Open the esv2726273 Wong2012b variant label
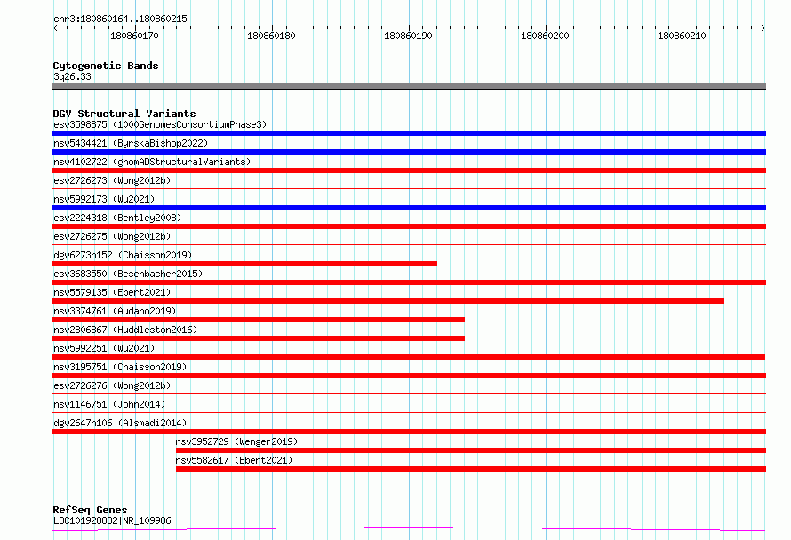This screenshot has width=791, height=540. click(x=112, y=180)
